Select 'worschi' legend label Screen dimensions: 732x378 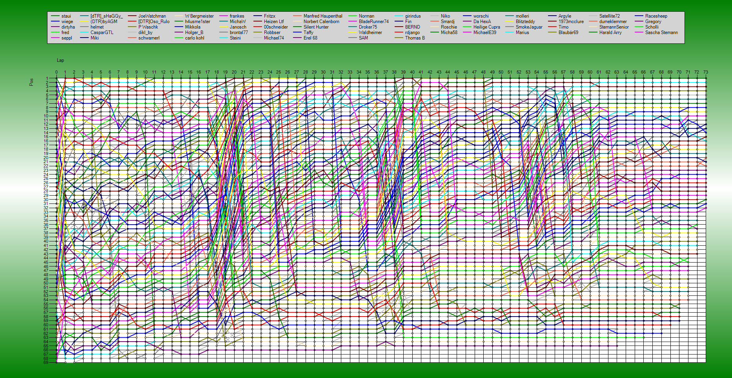(x=481, y=16)
